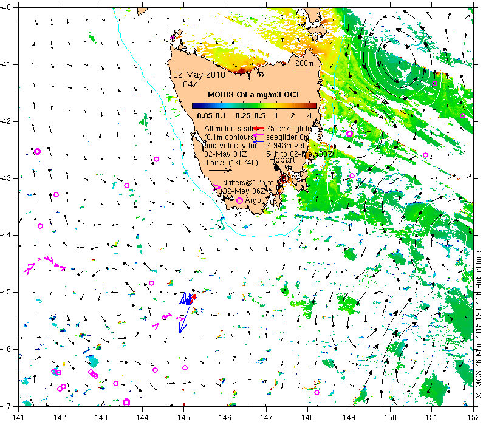Click the '141' longitude axis label
The image size is (486, 425).
(x=18, y=418)
